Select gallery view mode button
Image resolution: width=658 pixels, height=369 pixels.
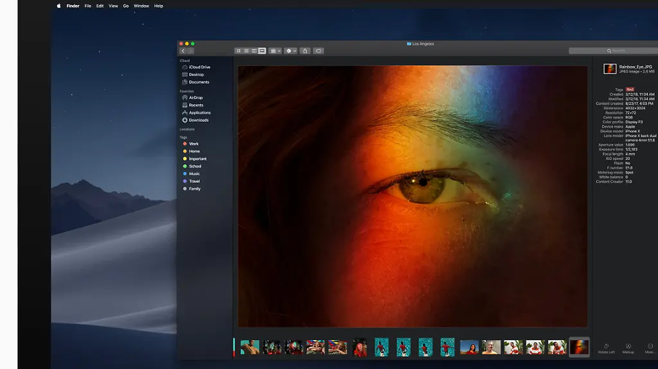(x=262, y=51)
